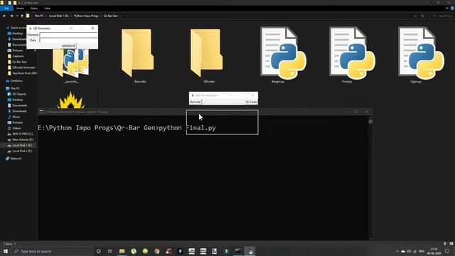Click the Explorer search box
Image resolution: width=455 pixels, height=256 pixels.
point(441,16)
